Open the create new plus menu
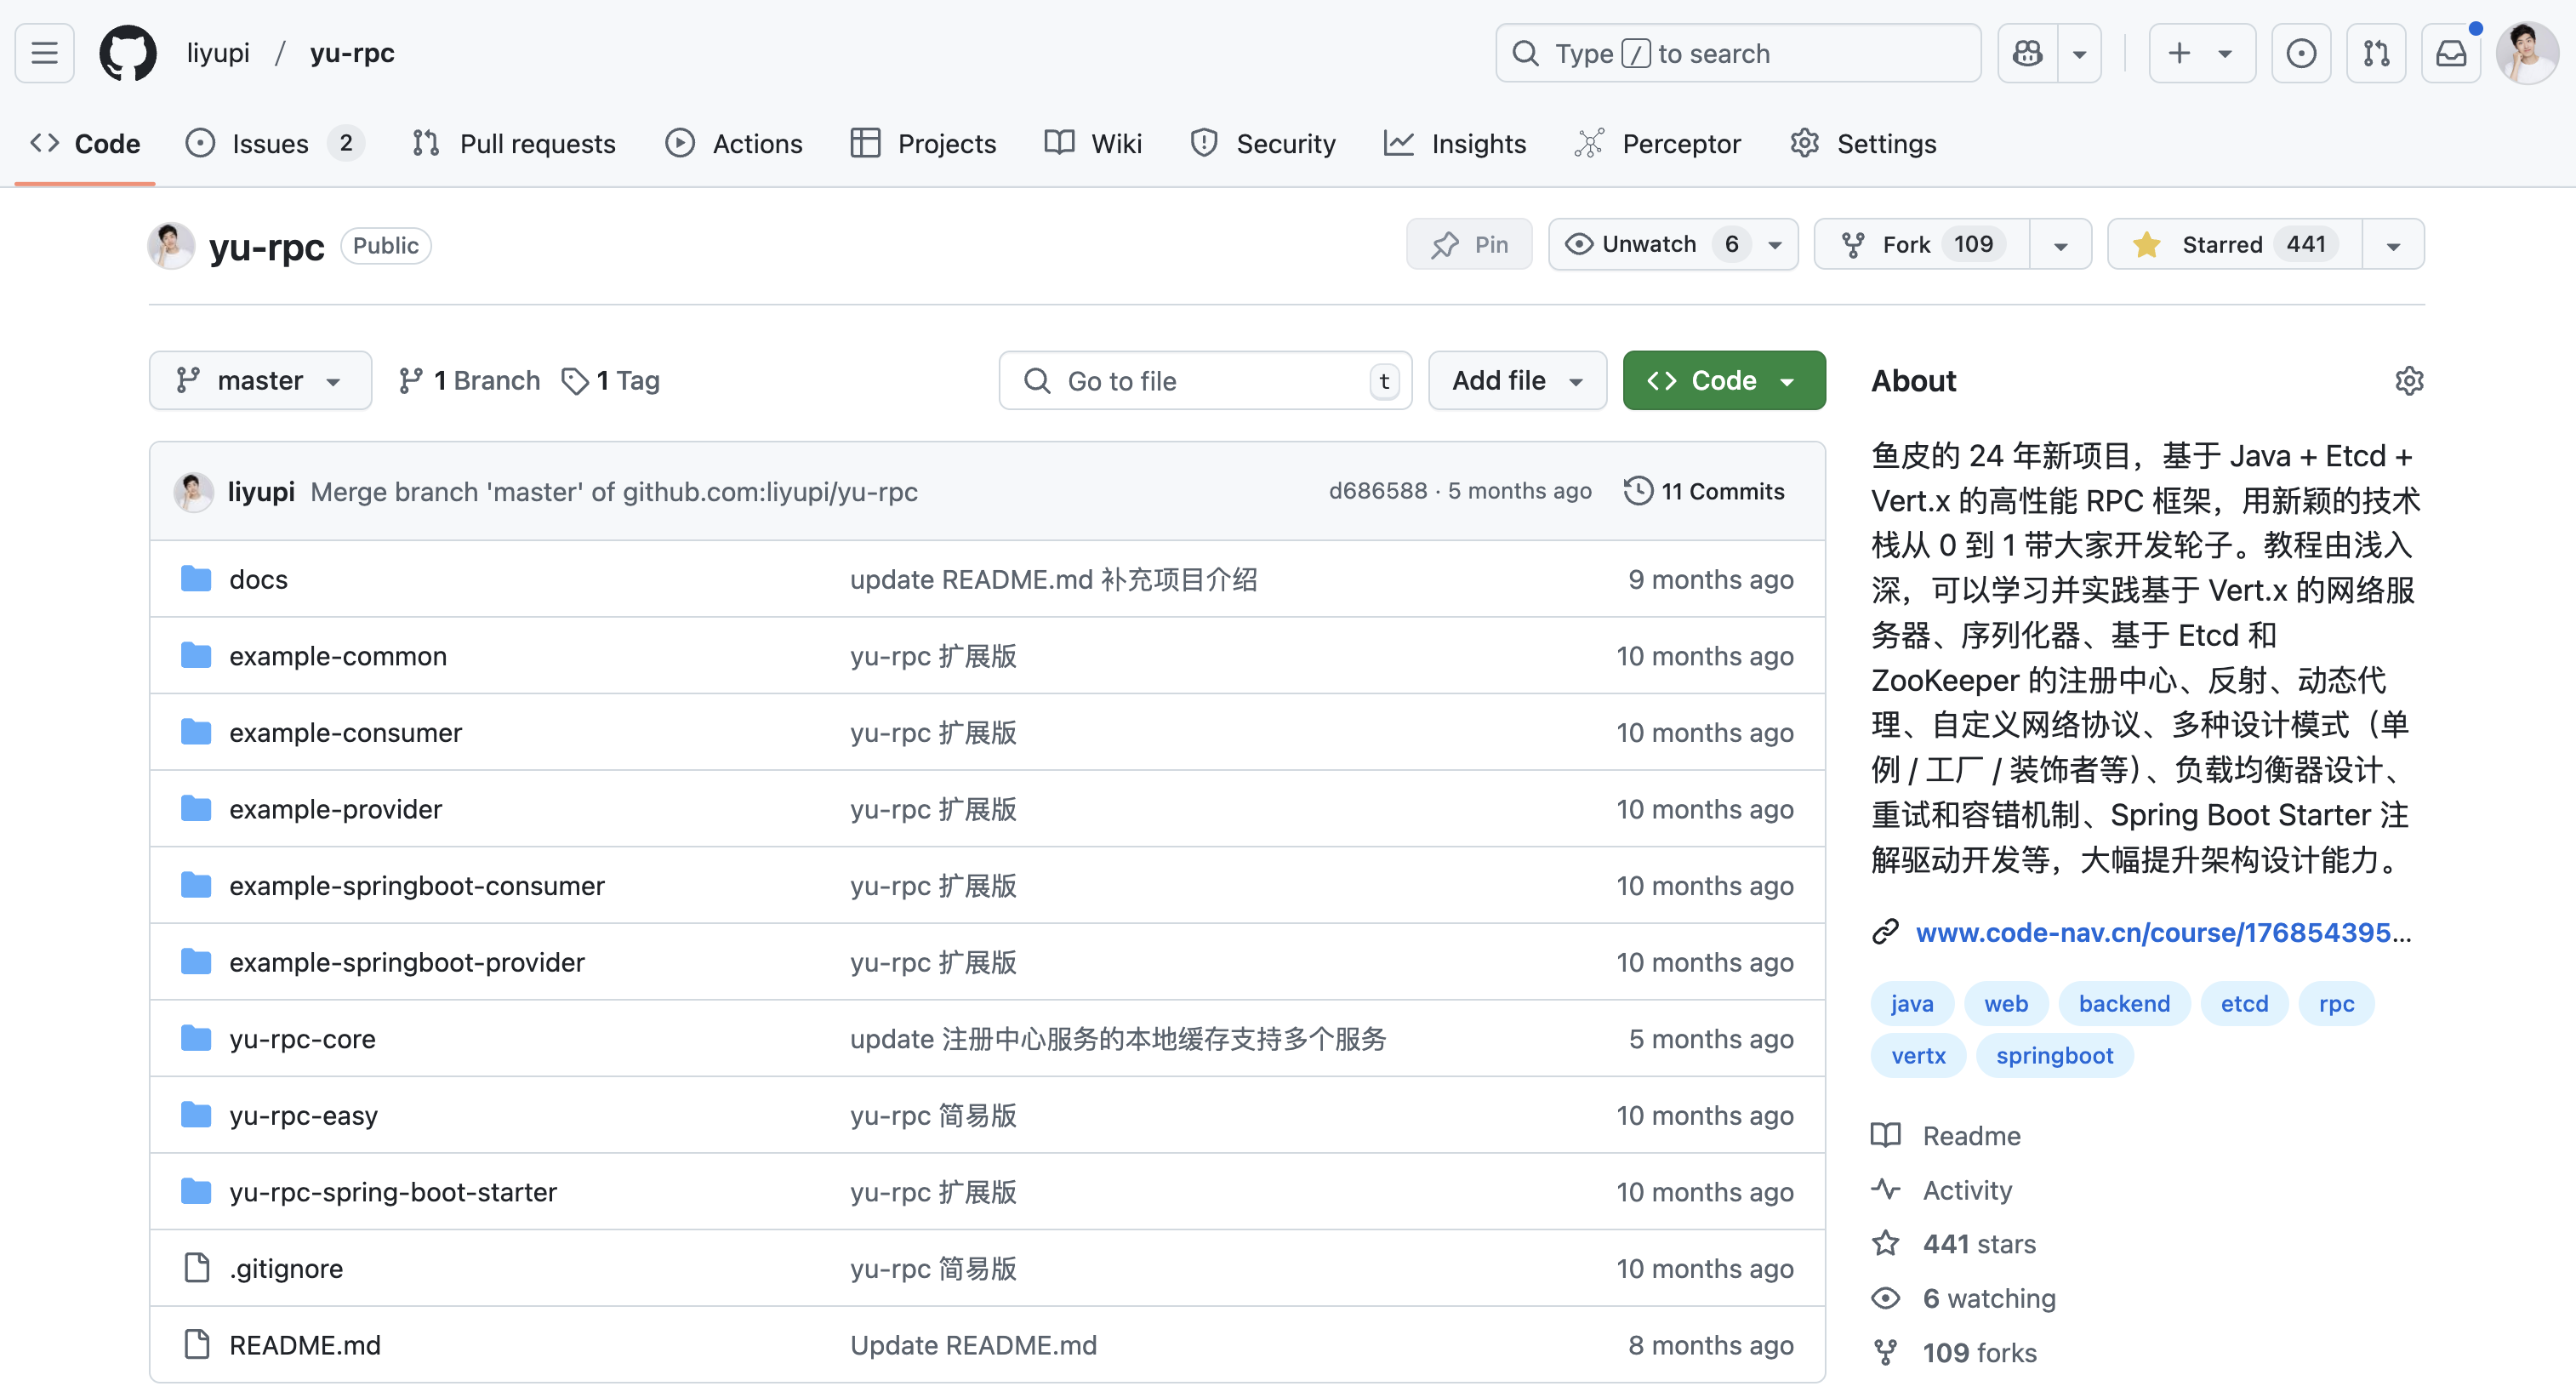The image size is (2576, 1392). click(2202, 53)
